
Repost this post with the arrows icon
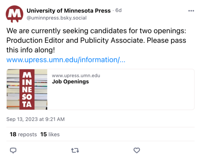75,150
